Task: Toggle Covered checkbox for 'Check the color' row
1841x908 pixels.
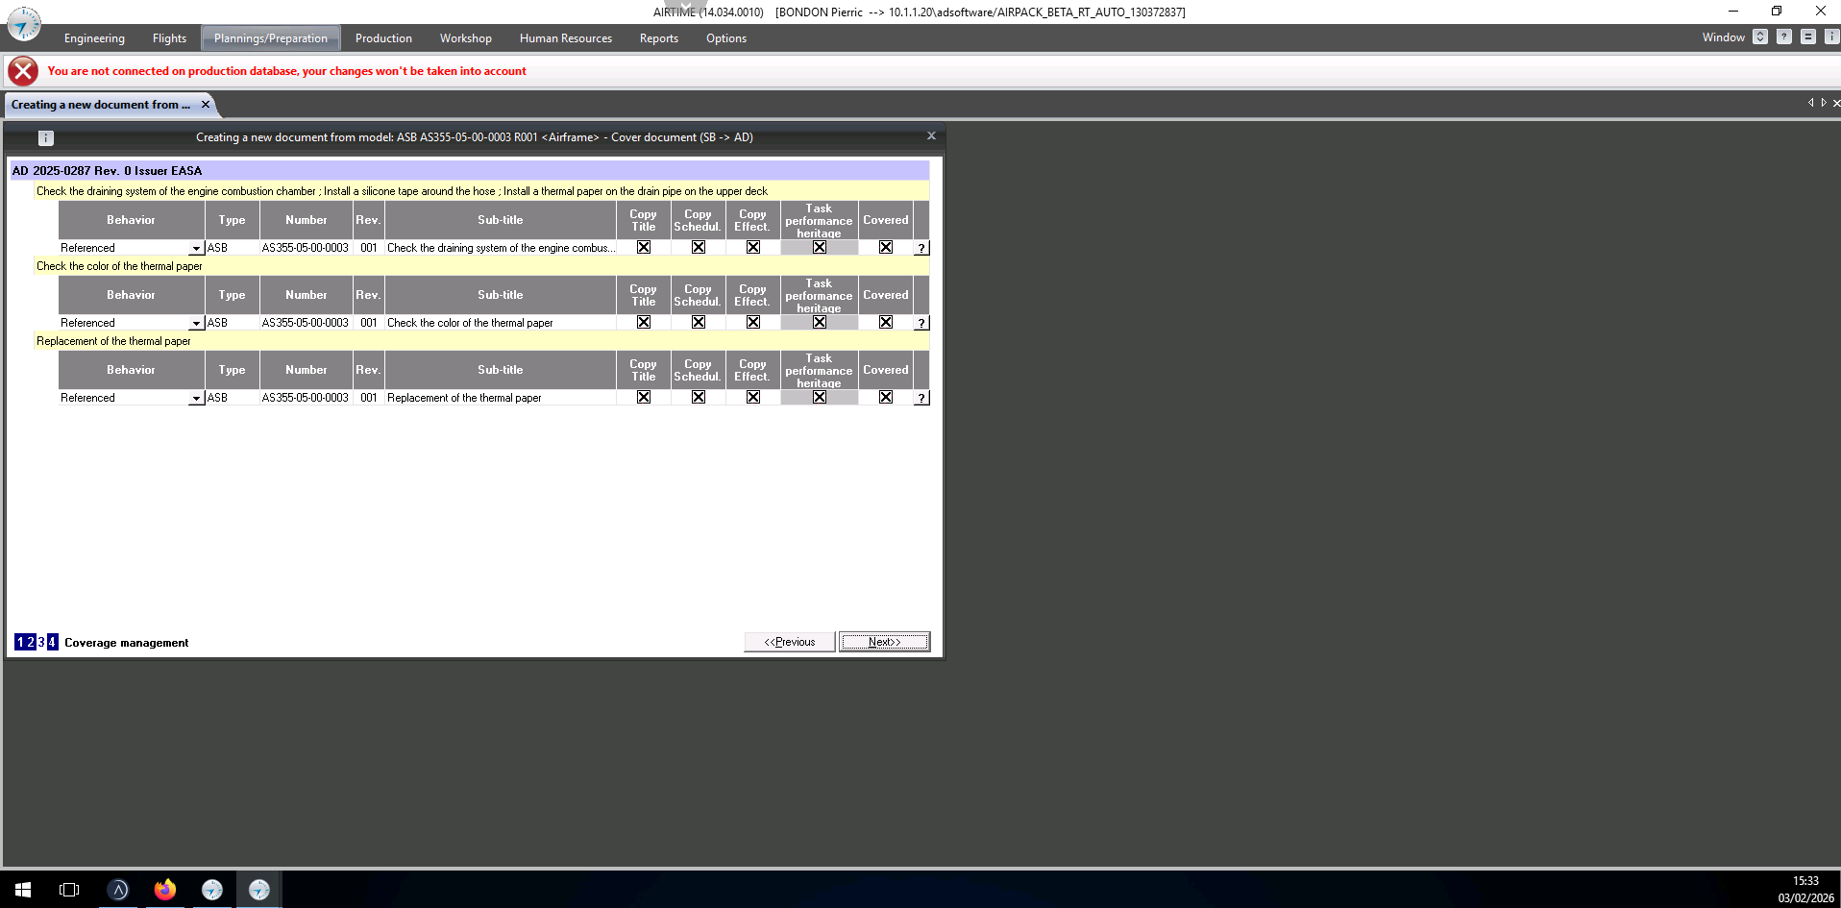Action: (886, 323)
